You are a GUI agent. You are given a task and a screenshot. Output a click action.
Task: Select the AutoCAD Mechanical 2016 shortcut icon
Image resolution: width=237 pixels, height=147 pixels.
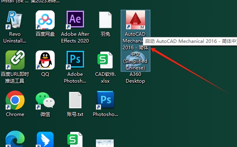(x=136, y=20)
